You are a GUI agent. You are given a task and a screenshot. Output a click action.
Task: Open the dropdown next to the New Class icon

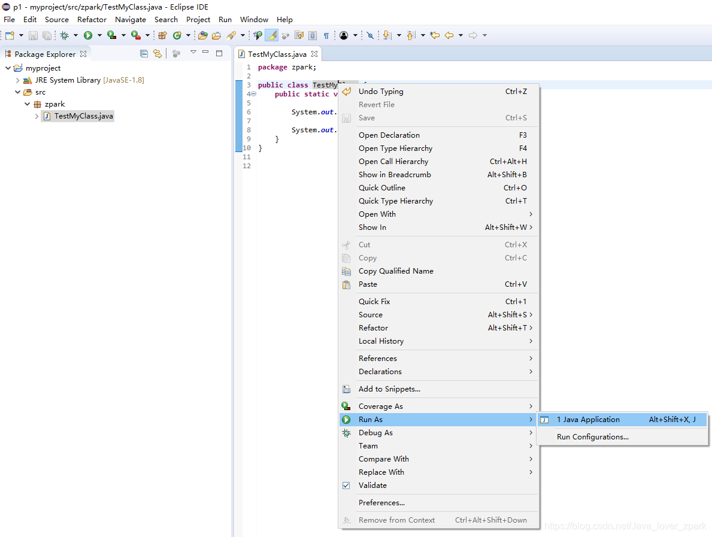188,35
